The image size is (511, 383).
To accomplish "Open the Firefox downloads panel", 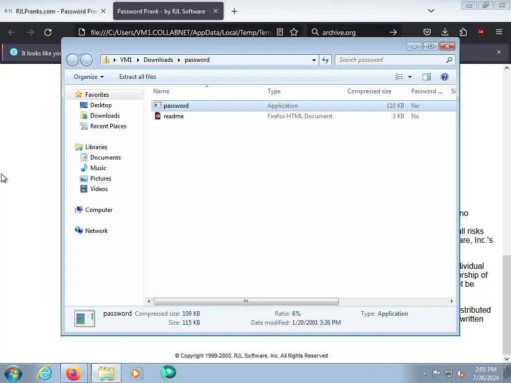I will (445, 32).
